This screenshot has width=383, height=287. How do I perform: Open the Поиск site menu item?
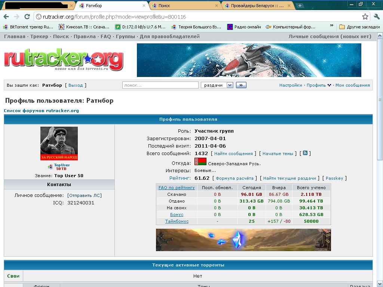click(61, 37)
